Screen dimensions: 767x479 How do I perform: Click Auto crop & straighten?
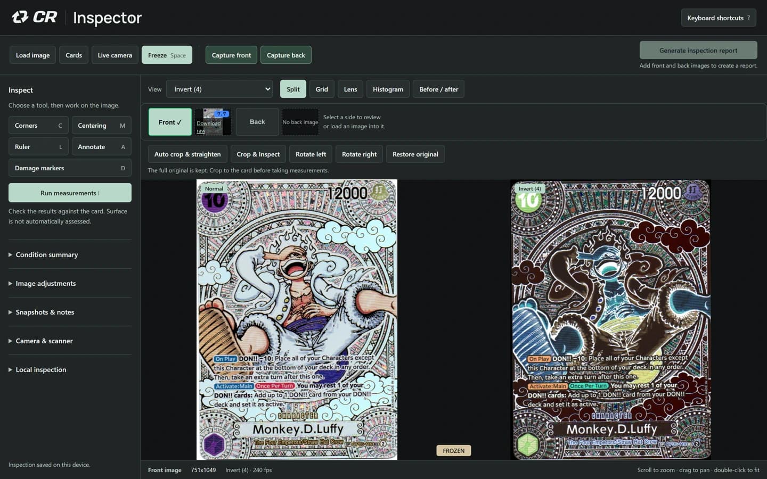click(187, 154)
